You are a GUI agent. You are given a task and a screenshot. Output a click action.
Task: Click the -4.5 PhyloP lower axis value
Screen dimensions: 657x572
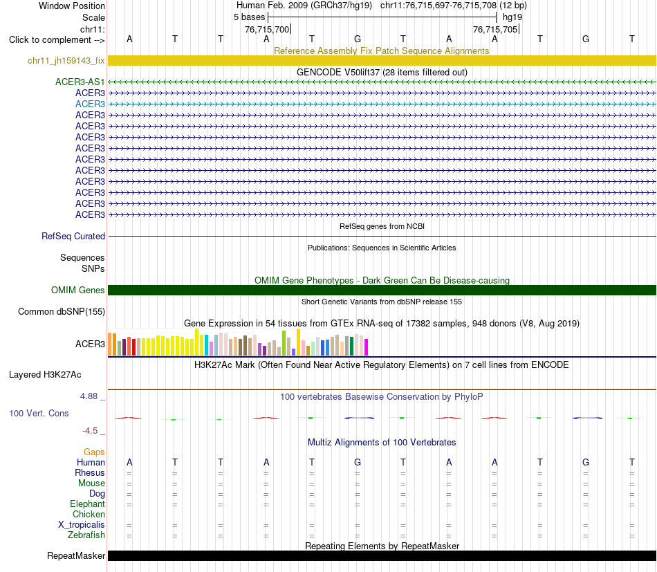(x=90, y=431)
